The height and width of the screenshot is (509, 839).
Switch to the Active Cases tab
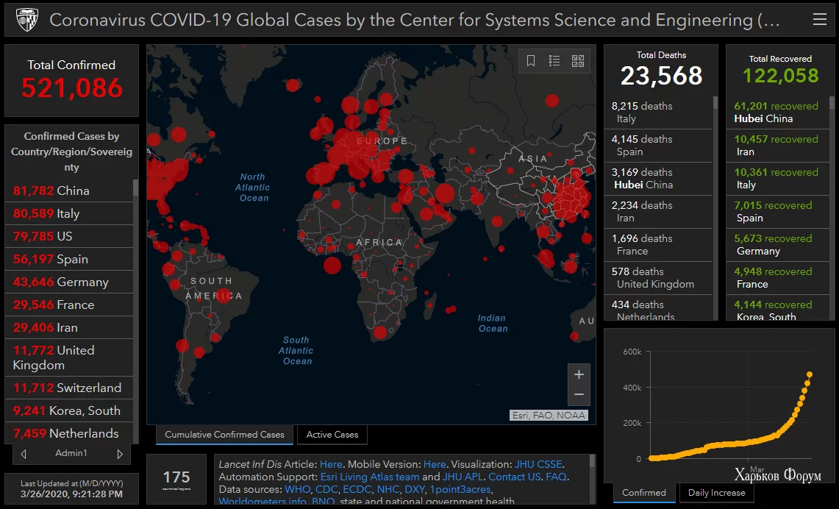pyautogui.click(x=332, y=435)
